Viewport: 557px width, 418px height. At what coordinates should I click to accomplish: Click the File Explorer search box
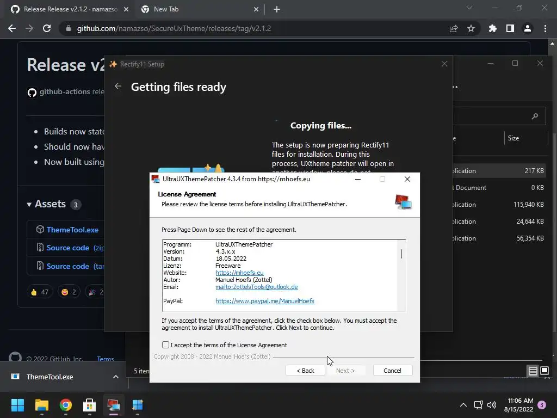(x=499, y=116)
